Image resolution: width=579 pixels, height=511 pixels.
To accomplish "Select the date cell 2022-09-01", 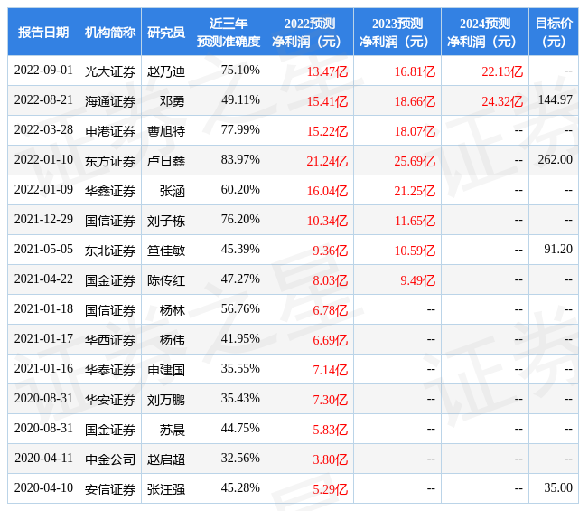I will coord(43,71).
